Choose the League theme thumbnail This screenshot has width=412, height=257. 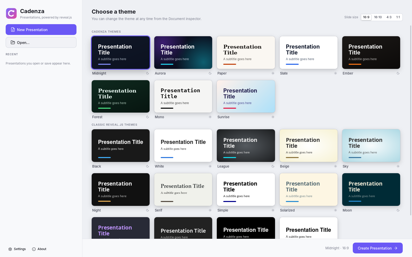click(246, 145)
